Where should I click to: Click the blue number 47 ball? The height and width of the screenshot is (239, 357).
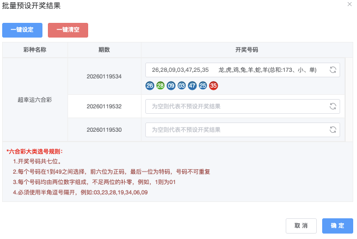point(192,85)
